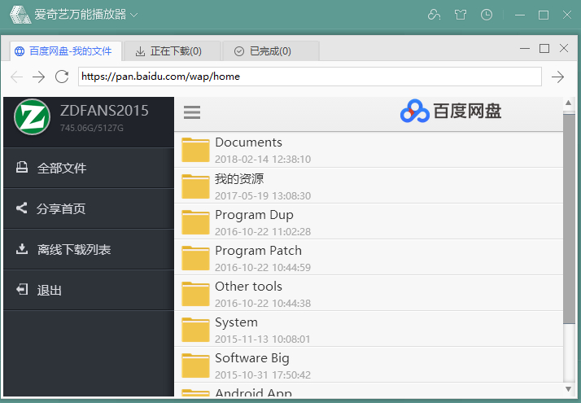Open 离线下载列表 in the sidebar
The height and width of the screenshot is (403, 581).
(x=73, y=250)
